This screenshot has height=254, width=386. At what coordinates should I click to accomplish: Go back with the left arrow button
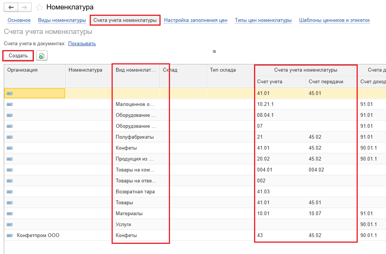(x=11, y=8)
